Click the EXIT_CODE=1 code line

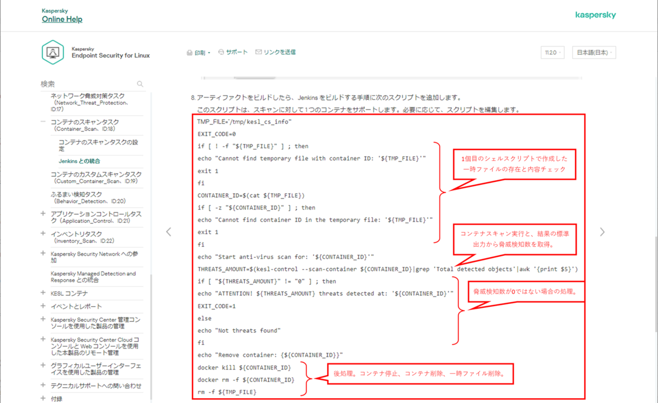coord(217,306)
